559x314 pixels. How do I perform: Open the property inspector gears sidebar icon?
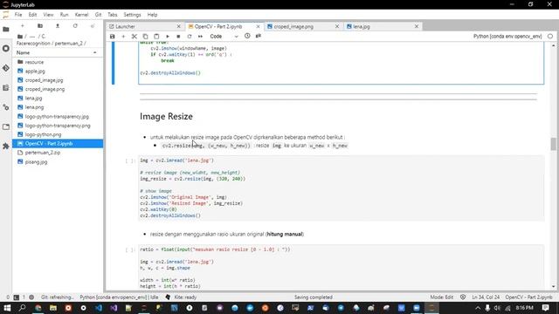(x=6, y=107)
